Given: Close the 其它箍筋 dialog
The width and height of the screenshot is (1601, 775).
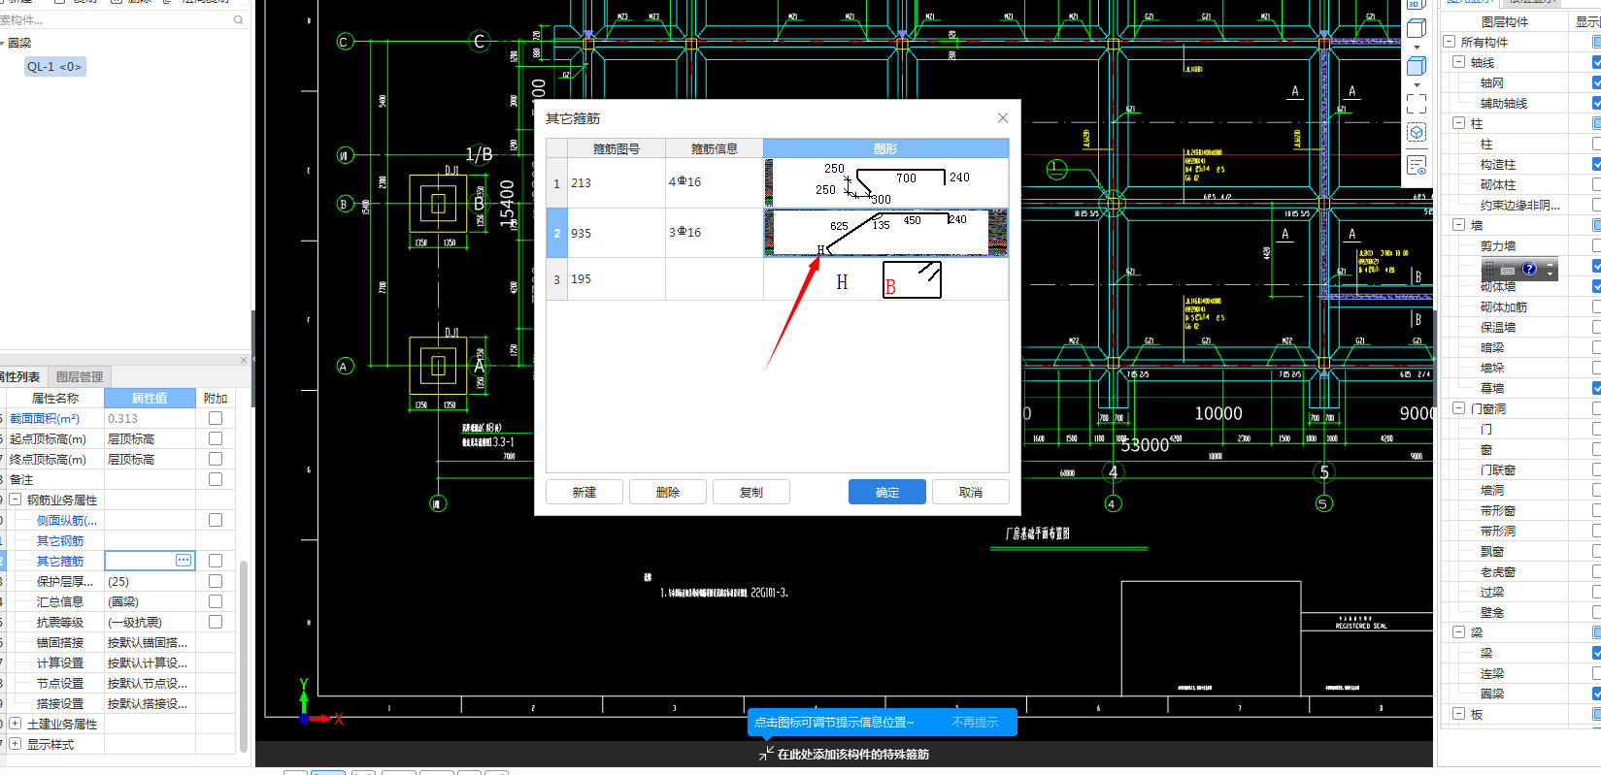Looking at the screenshot, I should 1003,118.
